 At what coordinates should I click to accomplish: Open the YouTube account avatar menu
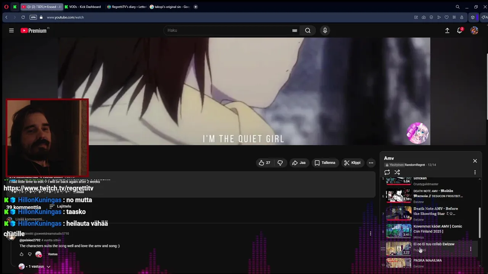click(474, 30)
